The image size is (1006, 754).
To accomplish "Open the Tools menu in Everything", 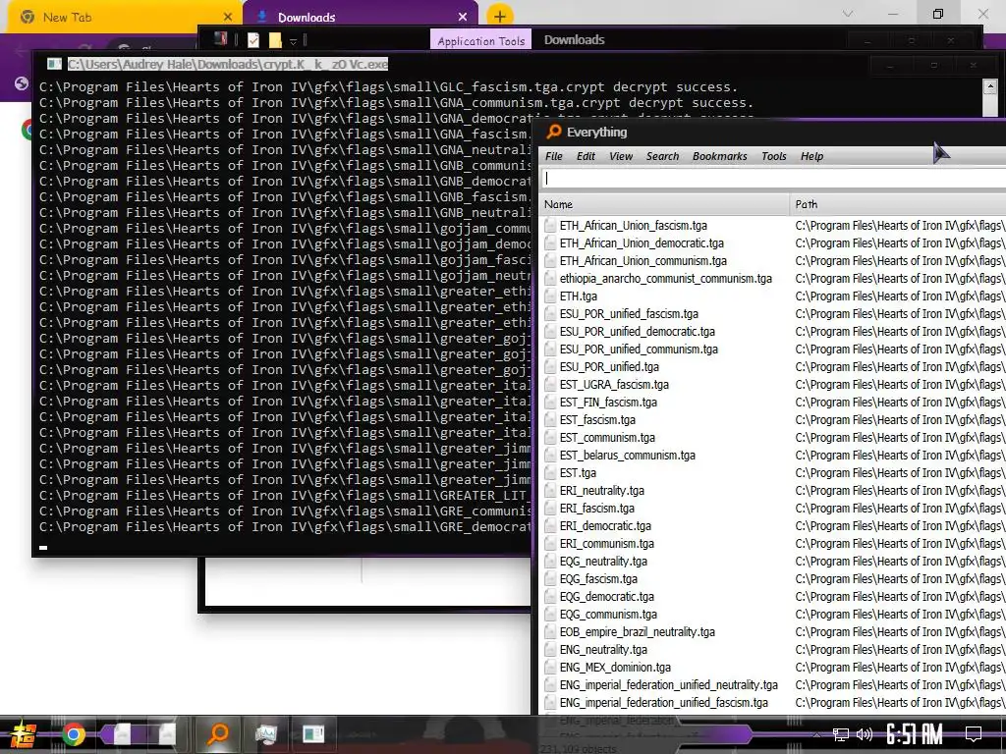I will point(773,156).
